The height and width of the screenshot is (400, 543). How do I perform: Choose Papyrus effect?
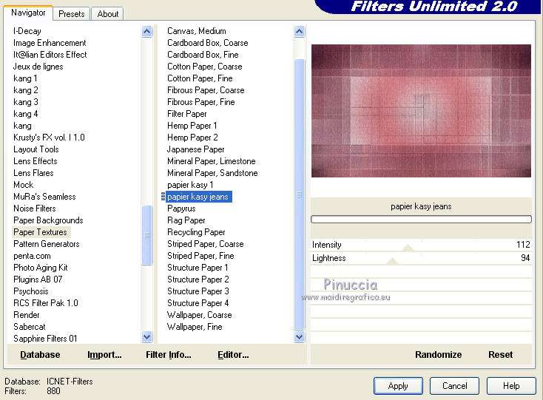(181, 209)
